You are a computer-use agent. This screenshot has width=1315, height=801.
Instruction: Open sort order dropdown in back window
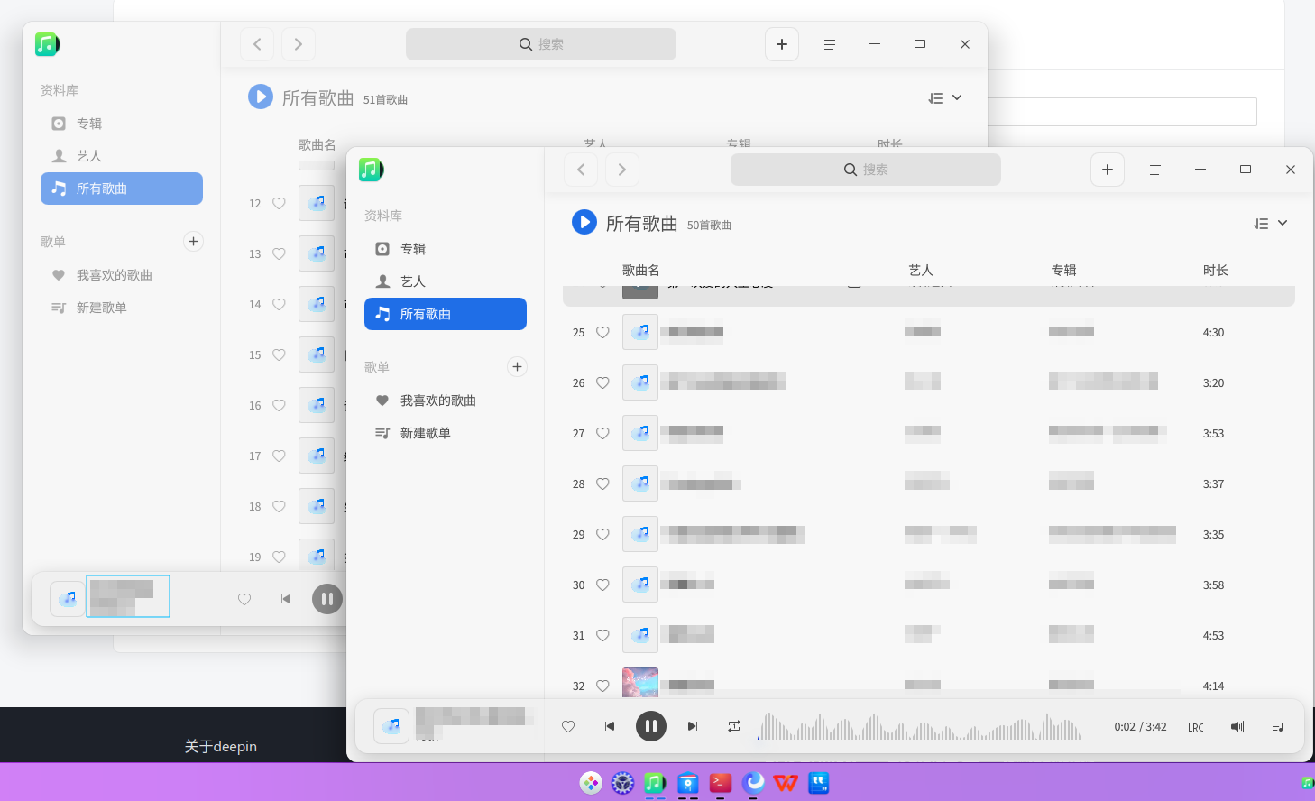945,98
